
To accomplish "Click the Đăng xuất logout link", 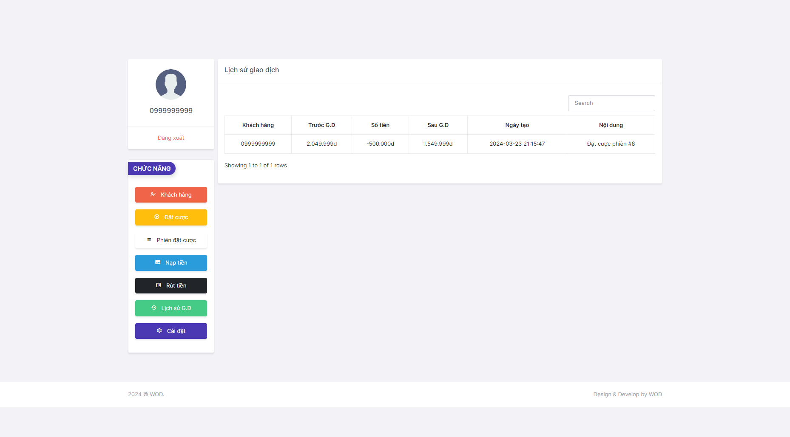I will pos(171,138).
